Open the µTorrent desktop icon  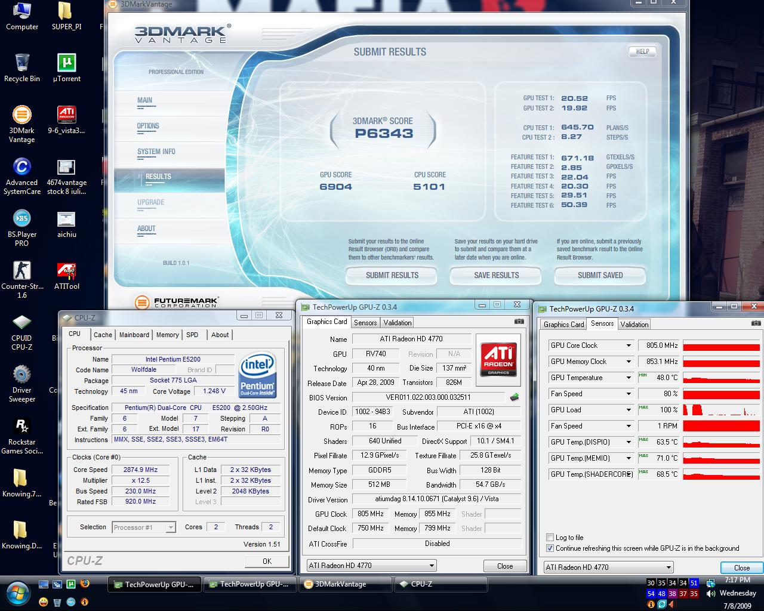tap(66, 67)
